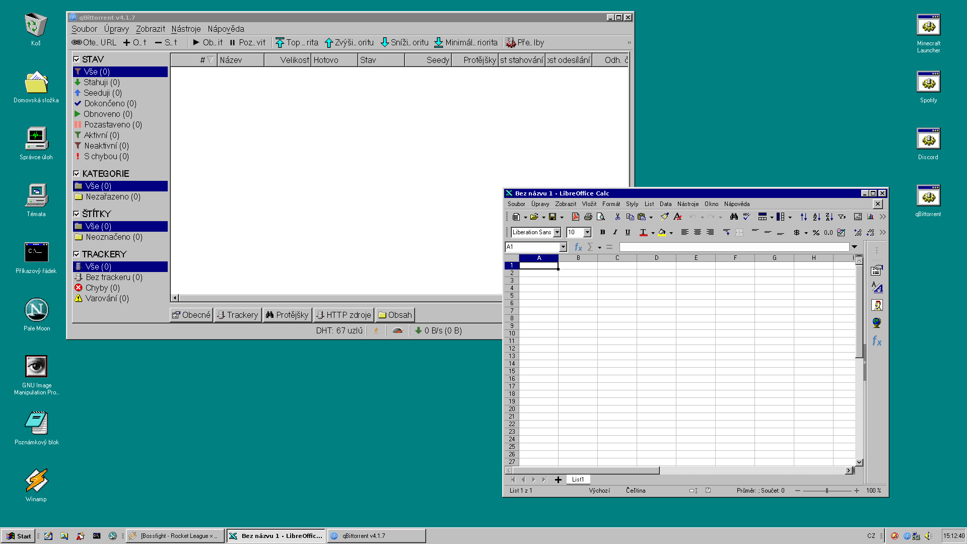Click the Print icon in Calc toolbar

pos(588,217)
